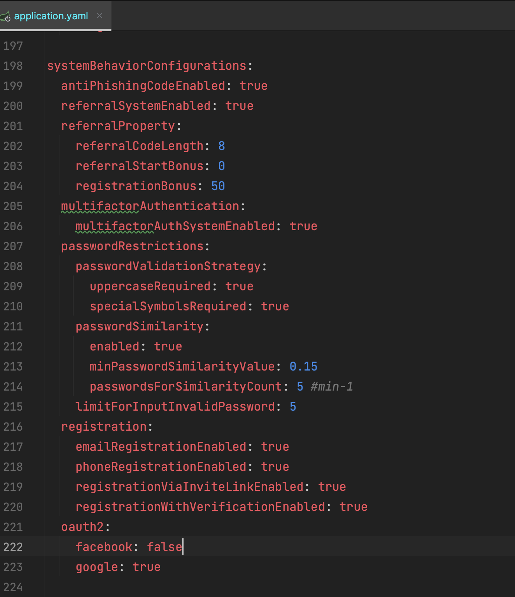Click line number 198 in the gutter
The image size is (515, 597).
pyautogui.click(x=13, y=66)
